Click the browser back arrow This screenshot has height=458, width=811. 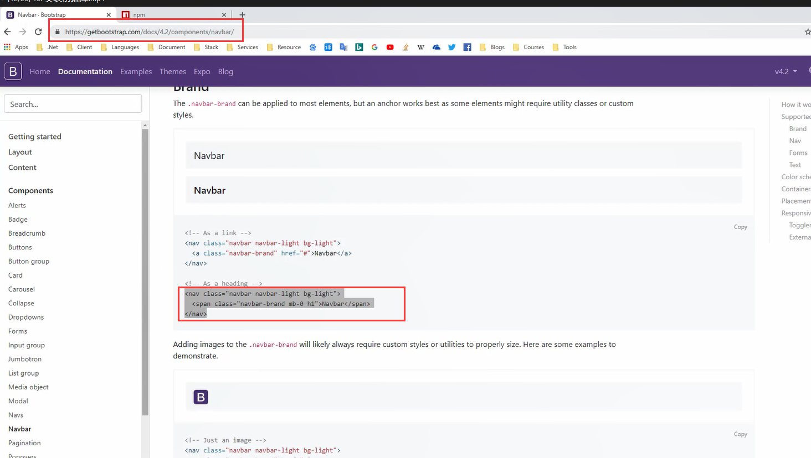tap(7, 32)
